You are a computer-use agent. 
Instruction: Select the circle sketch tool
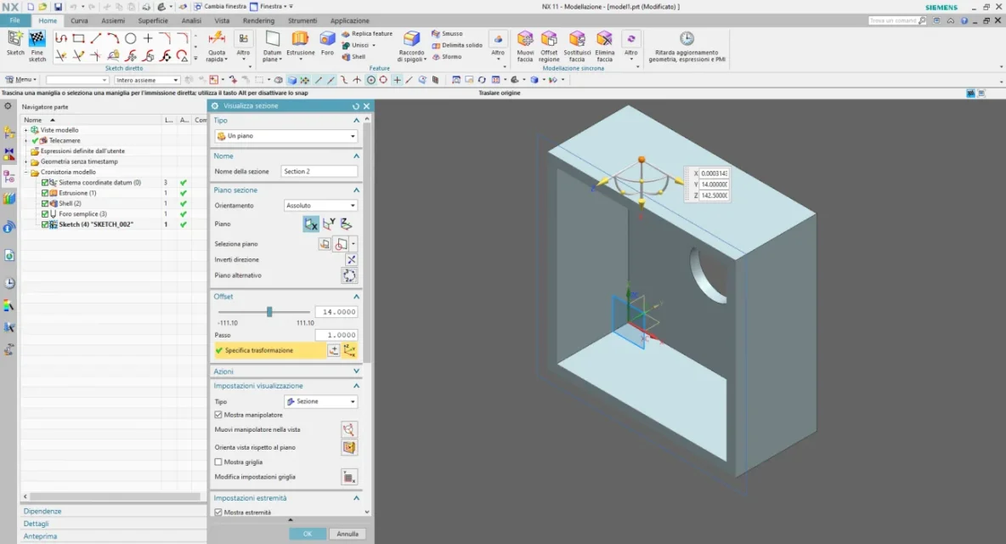pyautogui.click(x=130, y=38)
